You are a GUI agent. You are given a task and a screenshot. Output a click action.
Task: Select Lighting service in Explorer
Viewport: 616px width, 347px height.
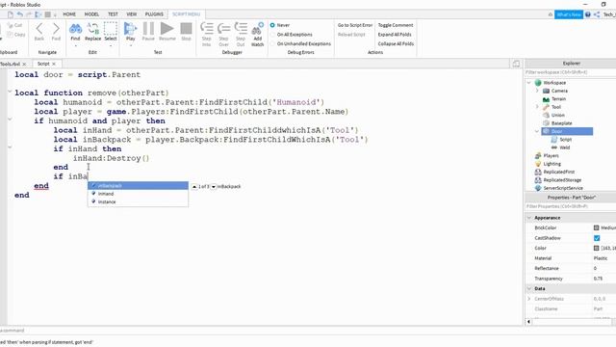click(552, 164)
